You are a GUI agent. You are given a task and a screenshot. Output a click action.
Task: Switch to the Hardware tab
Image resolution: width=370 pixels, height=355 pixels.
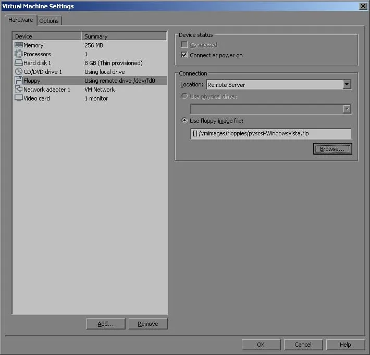click(21, 20)
